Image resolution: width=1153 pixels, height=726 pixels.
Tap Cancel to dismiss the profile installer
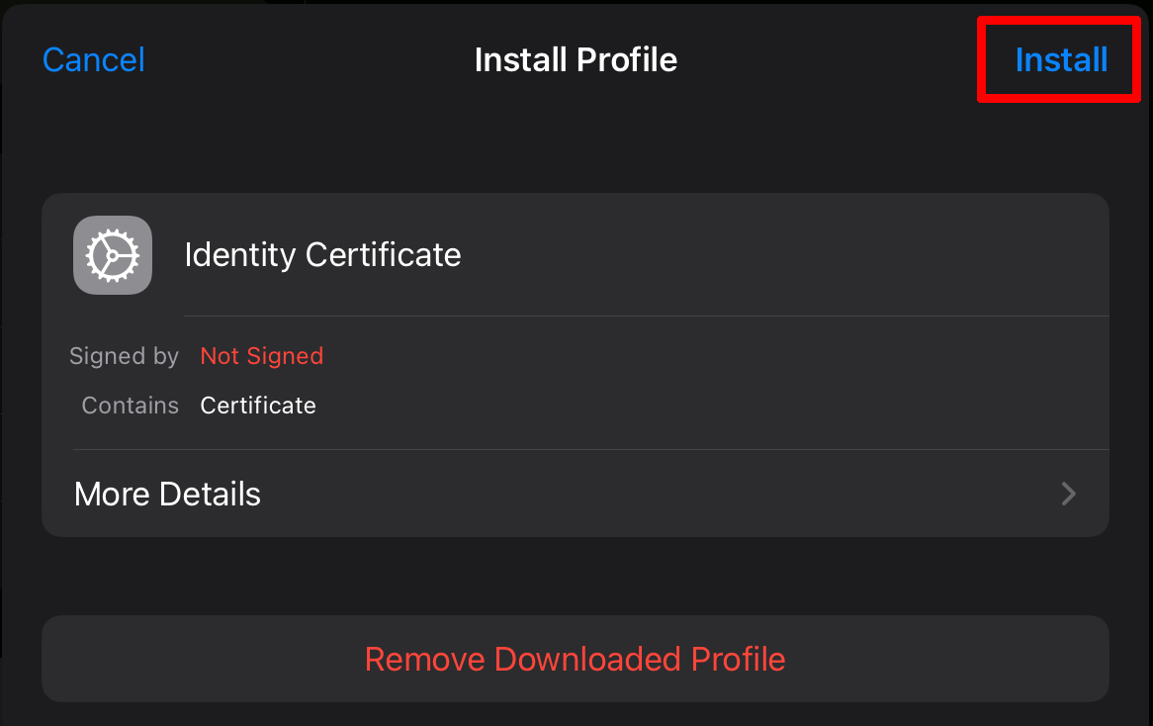[x=93, y=59]
